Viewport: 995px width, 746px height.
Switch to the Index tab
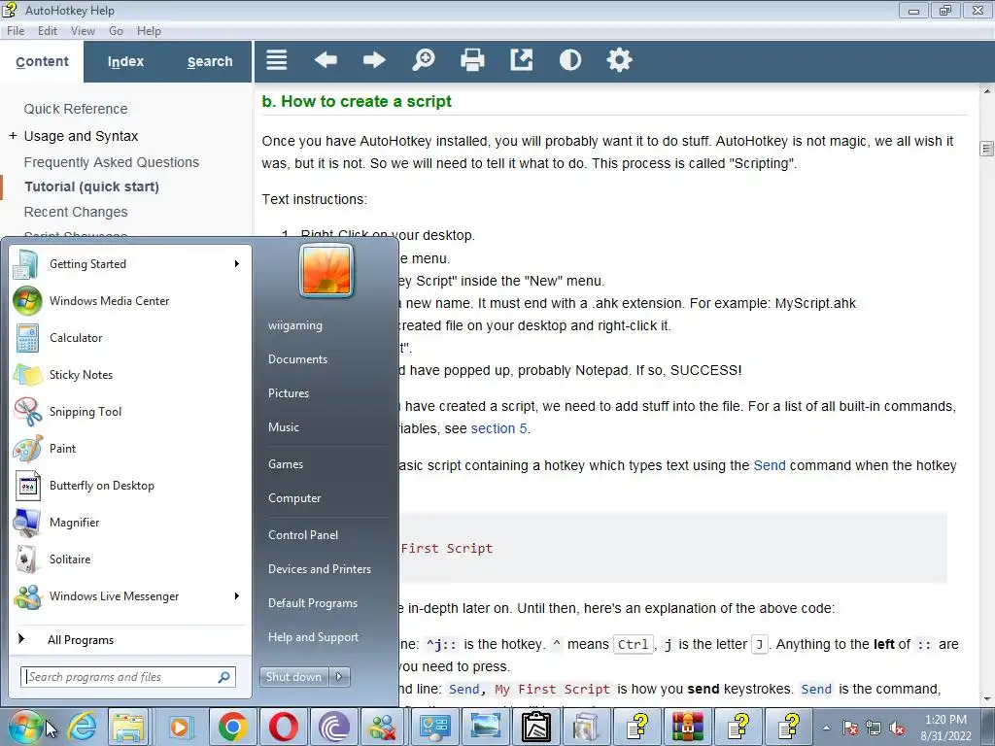[x=125, y=61]
